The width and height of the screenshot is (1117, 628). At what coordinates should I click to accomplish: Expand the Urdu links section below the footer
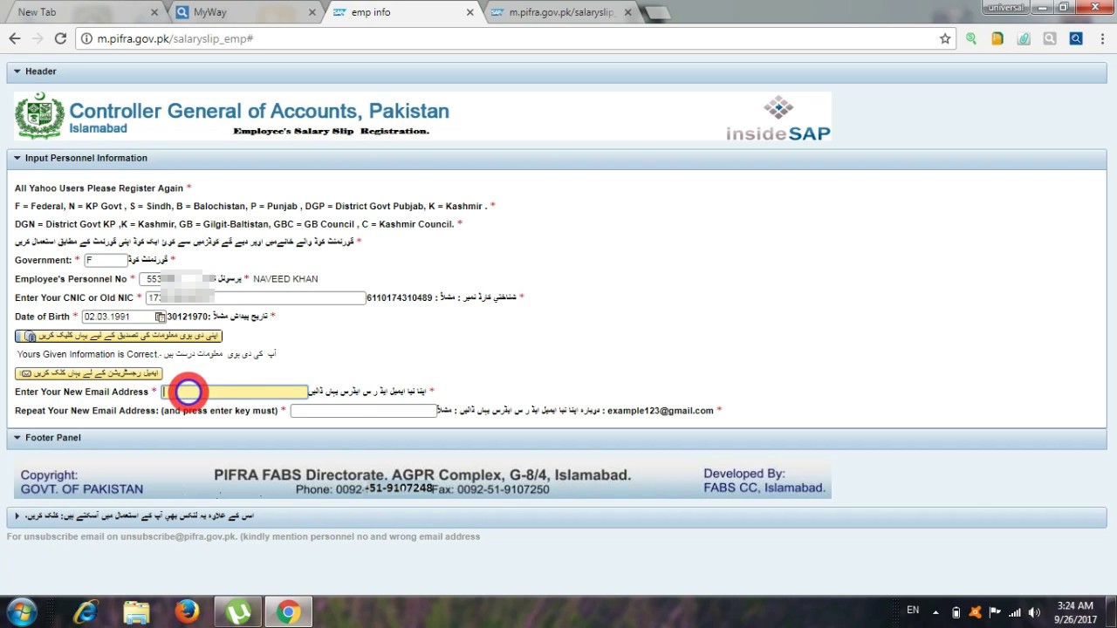17,516
